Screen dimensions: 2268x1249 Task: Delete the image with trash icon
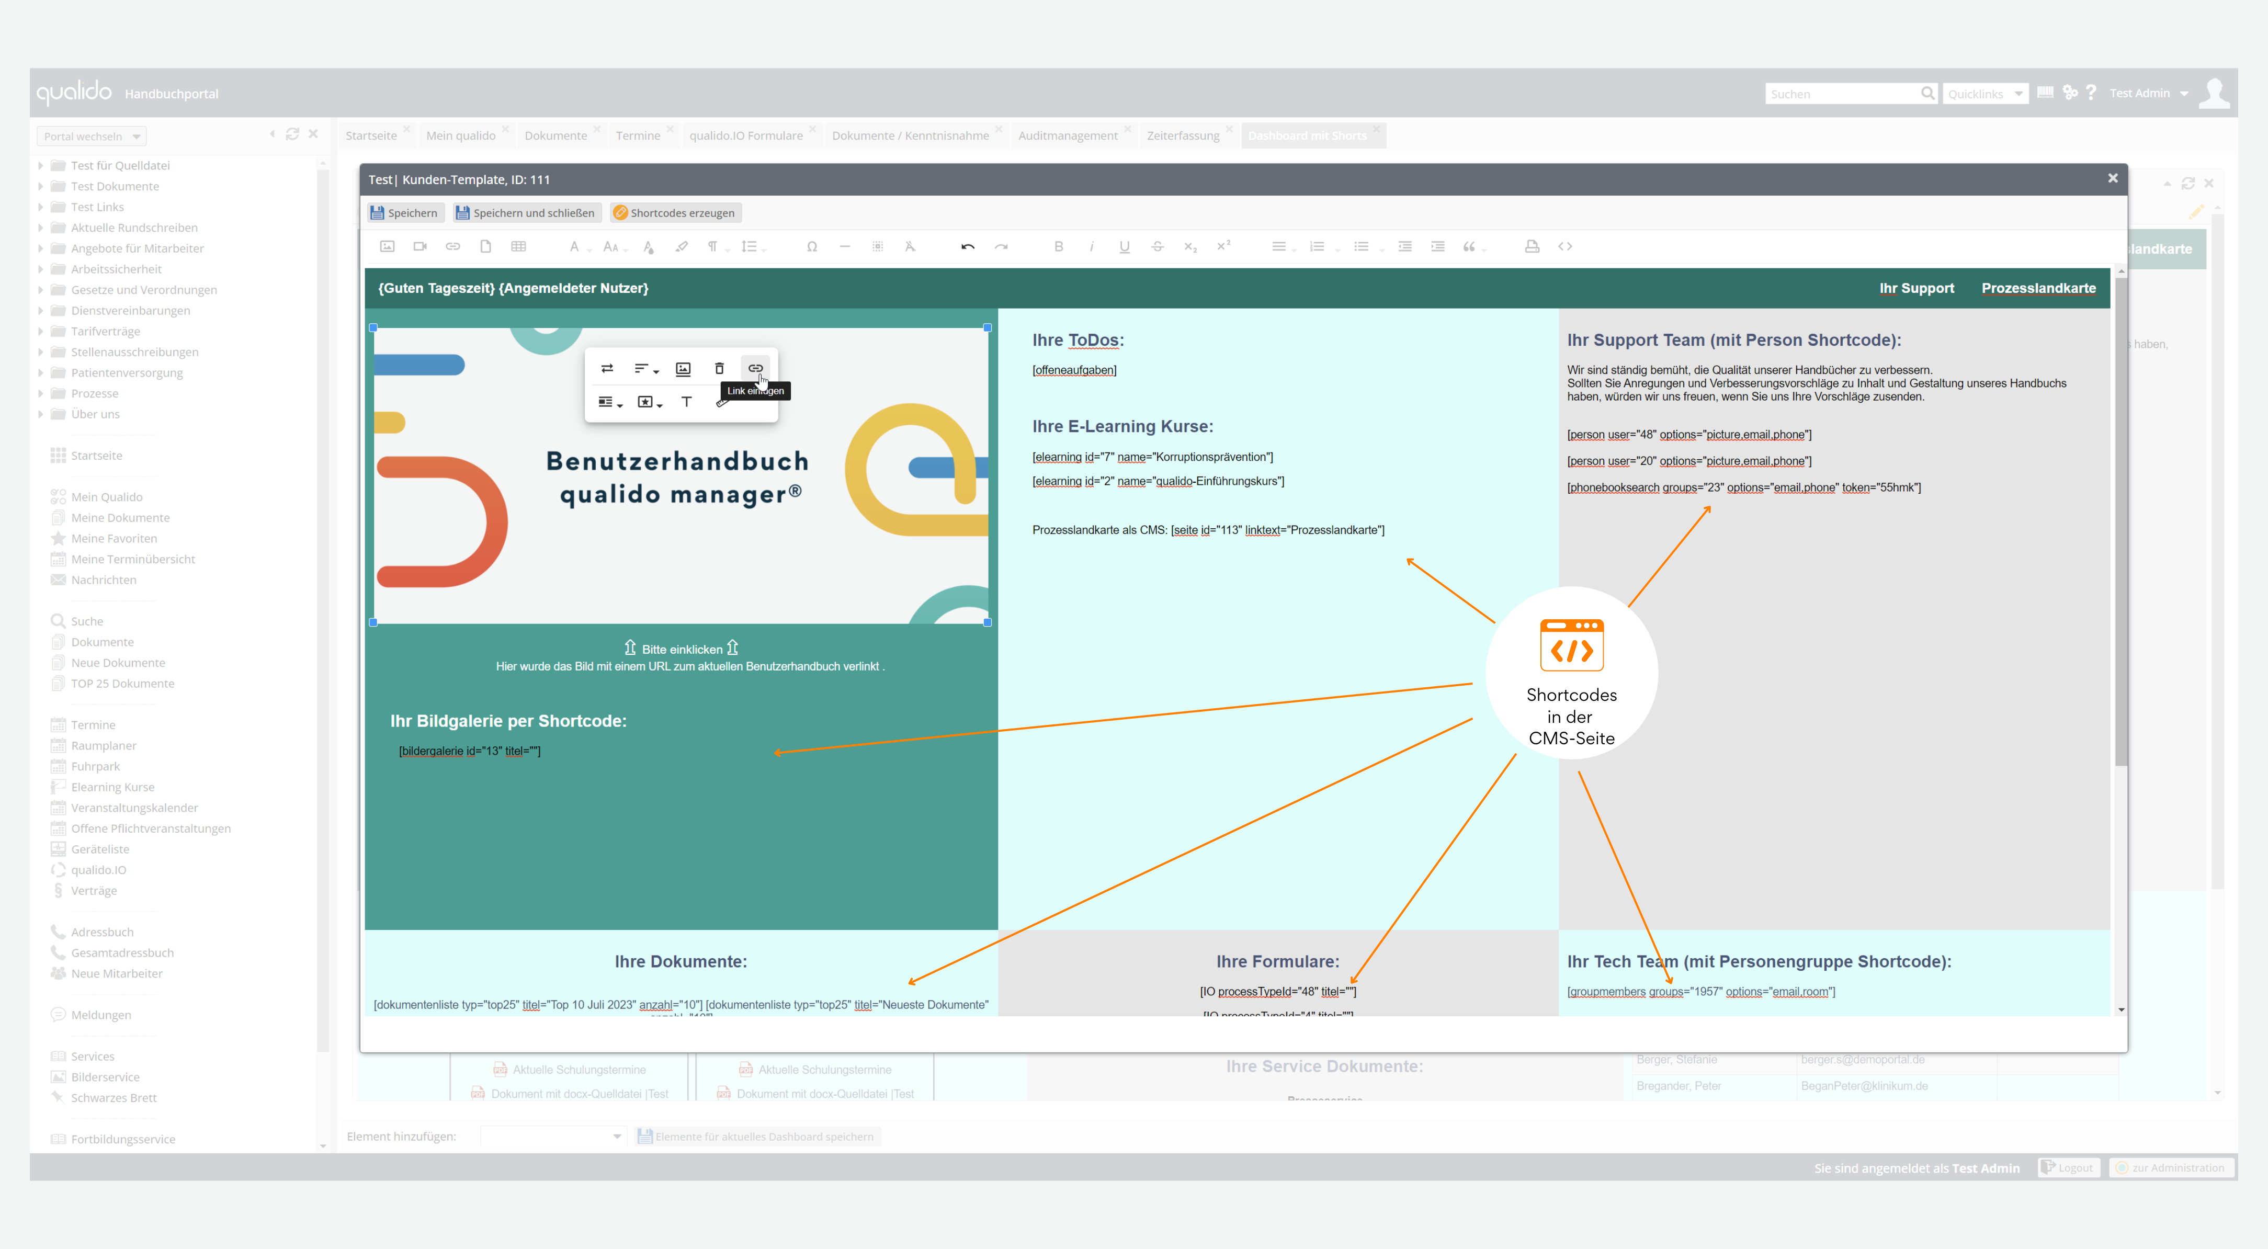[719, 369]
